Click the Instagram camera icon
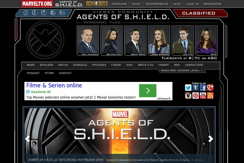This screenshot has height=163, width=244. coord(188,96)
